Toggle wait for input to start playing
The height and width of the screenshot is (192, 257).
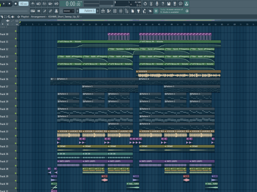coord(39,4)
